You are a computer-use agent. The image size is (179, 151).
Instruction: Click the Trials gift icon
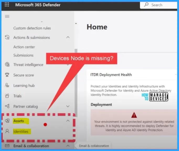tap(7, 96)
